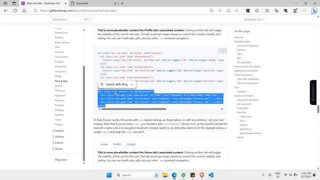The height and width of the screenshot is (180, 320).
Task: Copy the code snippet
Action: pos(222,51)
